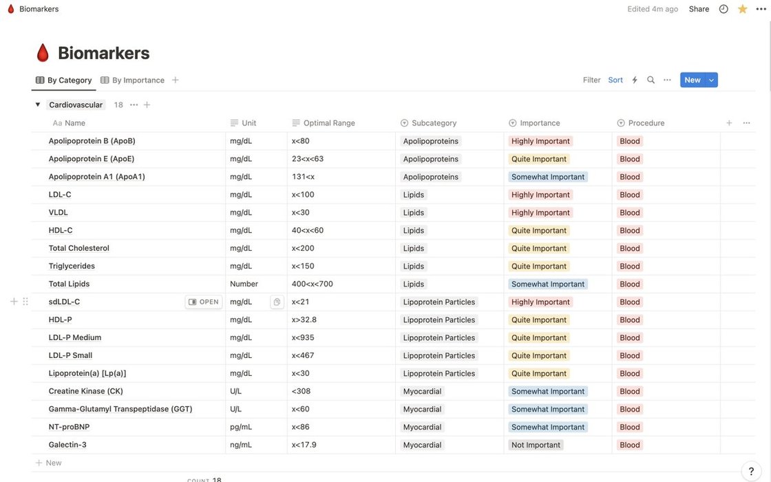Viewport: 771px width, 482px height.
Task: Click drag handle beside sdLDL-C row
Action: pyautogui.click(x=25, y=302)
